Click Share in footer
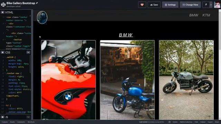The image size is (221, 124). coord(217,122)
